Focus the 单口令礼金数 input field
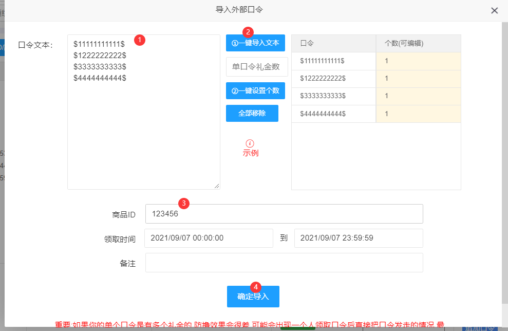The width and height of the screenshot is (508, 331). [257, 67]
